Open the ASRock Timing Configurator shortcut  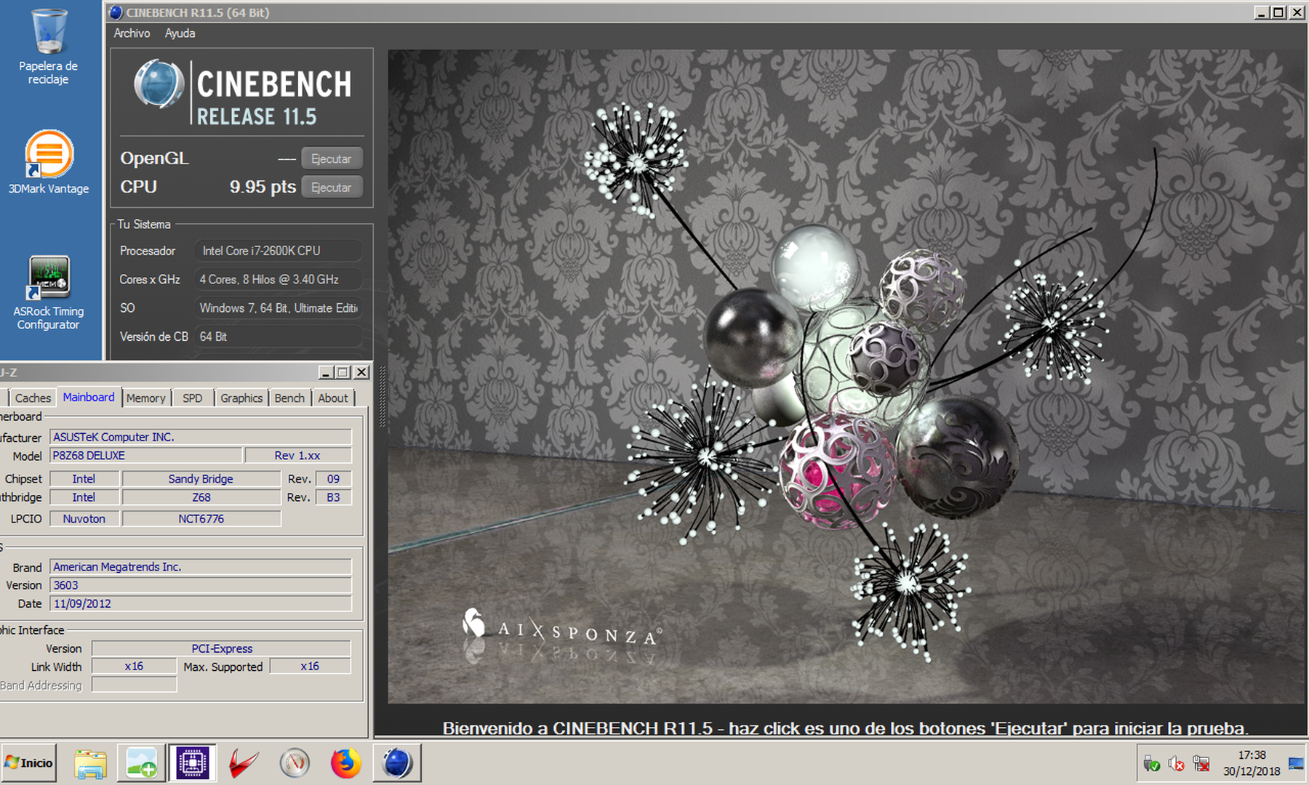coord(49,292)
